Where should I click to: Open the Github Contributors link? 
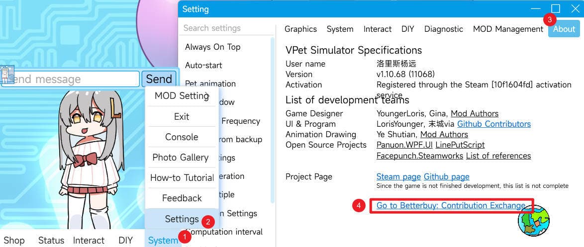tap(494, 124)
